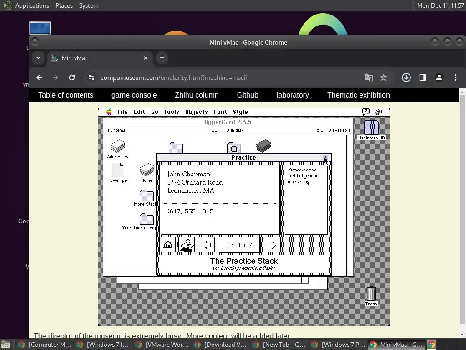466x350 pixels.
Task: Select the Macintosh HD disk icon
Action: tap(371, 130)
